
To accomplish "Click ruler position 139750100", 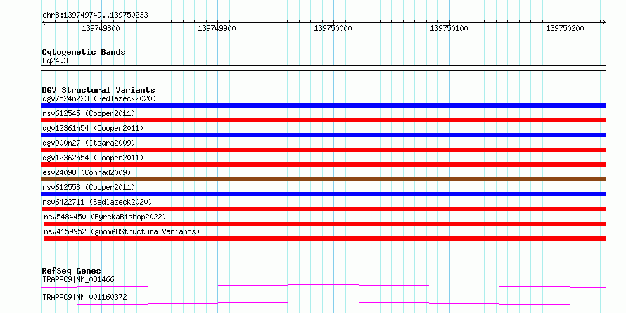I will coord(449,28).
